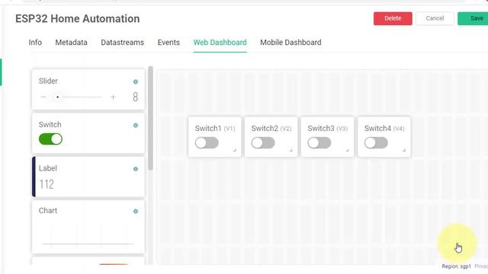Select the Chart widget card

(x=88, y=227)
